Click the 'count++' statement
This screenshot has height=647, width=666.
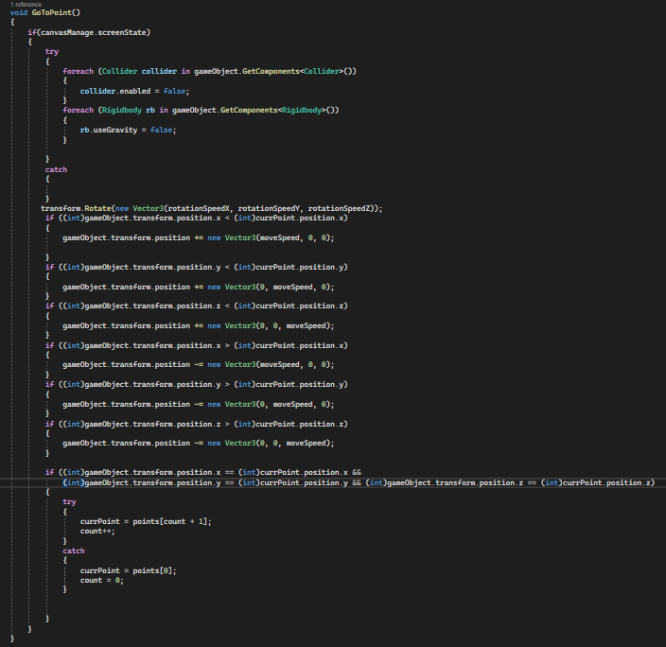(98, 531)
